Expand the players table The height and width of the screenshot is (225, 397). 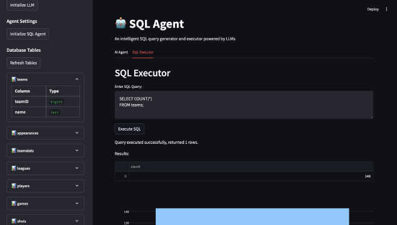tap(46, 186)
